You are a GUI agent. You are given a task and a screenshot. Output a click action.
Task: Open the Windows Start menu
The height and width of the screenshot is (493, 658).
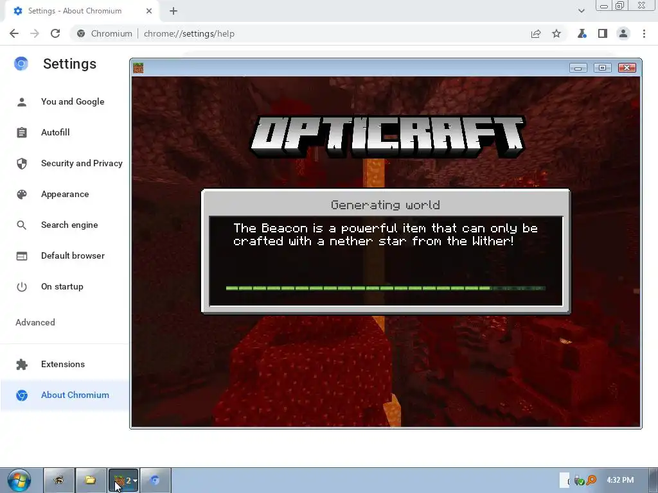pos(19,480)
